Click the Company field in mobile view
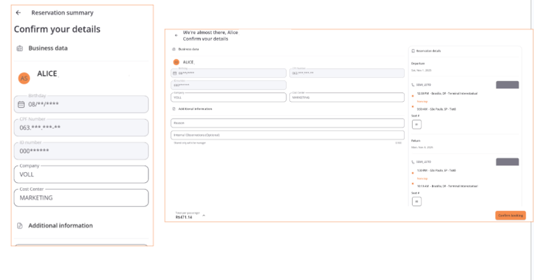Image resolution: width=534 pixels, height=280 pixels. (x=81, y=174)
